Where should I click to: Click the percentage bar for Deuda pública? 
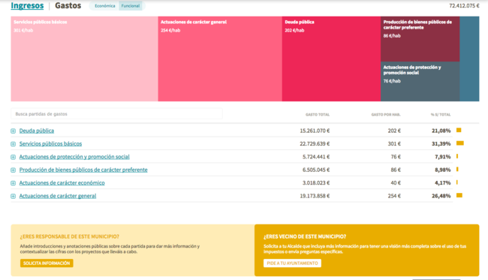[x=459, y=130]
